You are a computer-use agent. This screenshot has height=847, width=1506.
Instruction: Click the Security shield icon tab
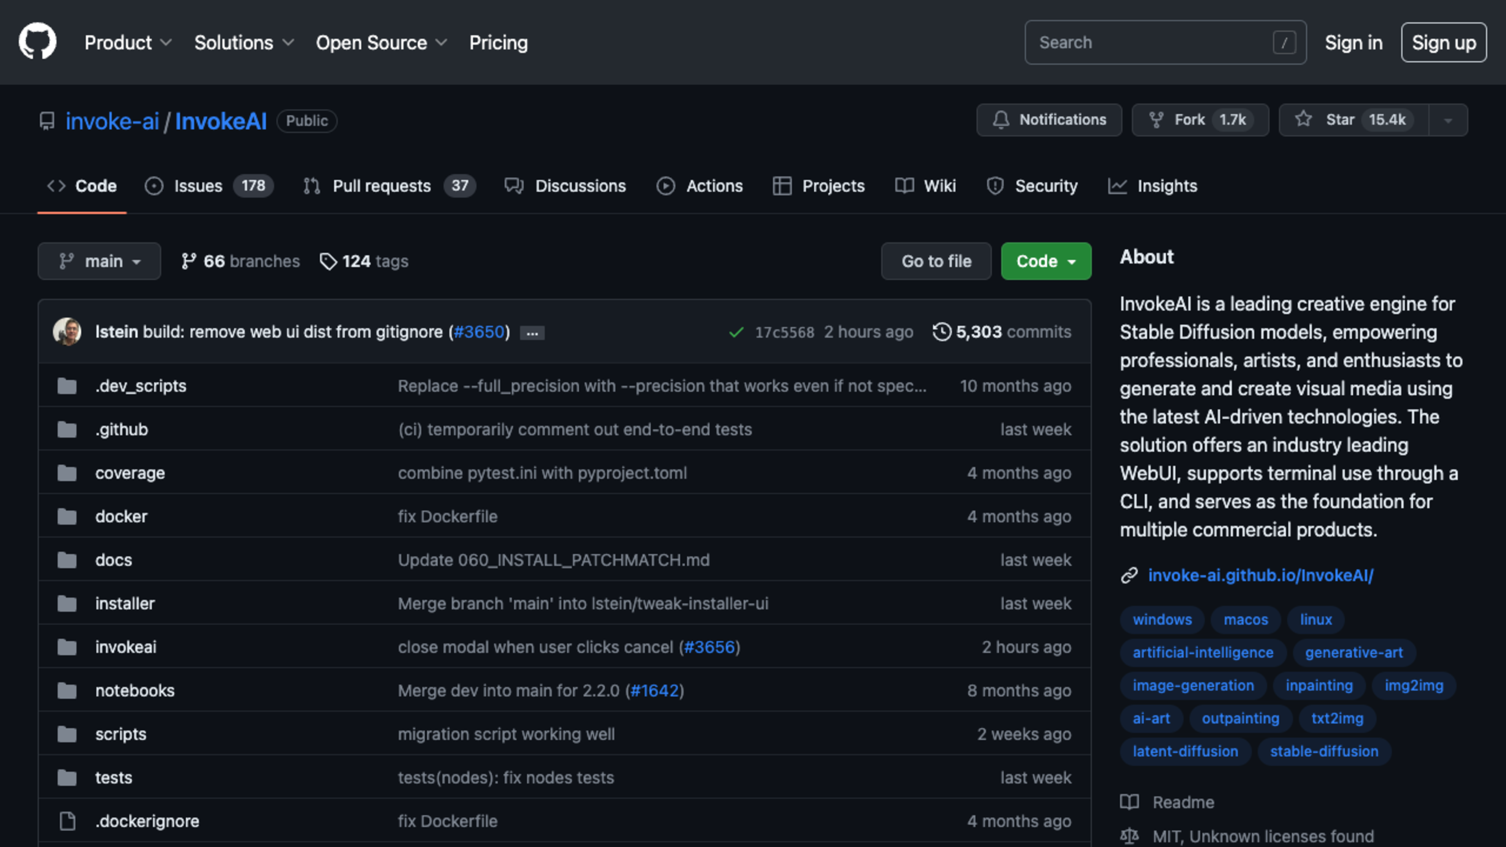pyautogui.click(x=993, y=185)
